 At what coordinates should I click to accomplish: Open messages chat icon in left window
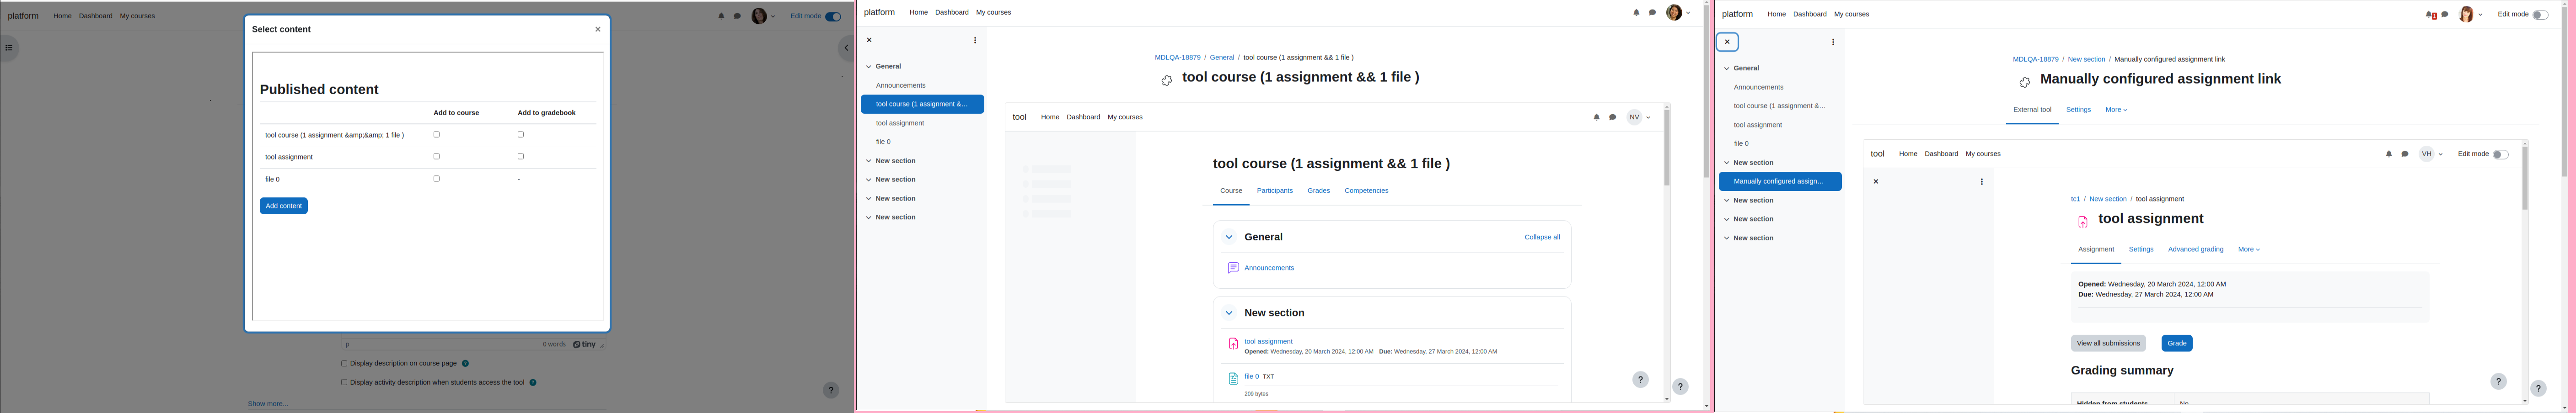[x=737, y=16]
